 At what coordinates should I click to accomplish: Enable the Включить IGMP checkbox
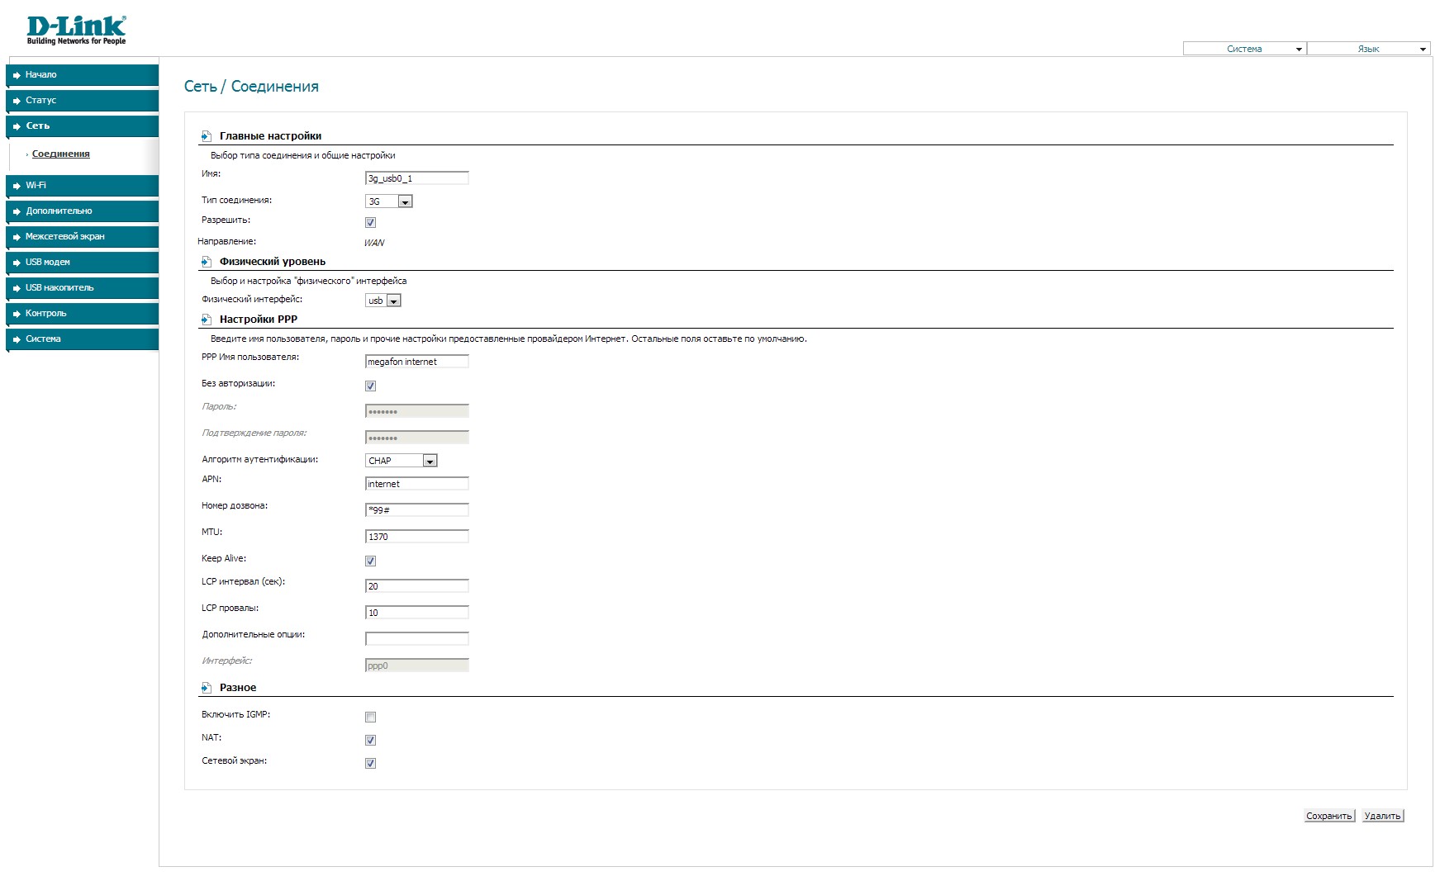coord(370,717)
